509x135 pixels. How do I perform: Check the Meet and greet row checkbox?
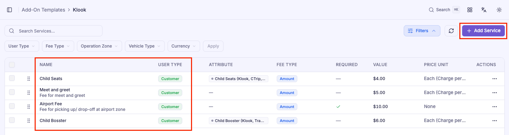pyautogui.click(x=12, y=92)
